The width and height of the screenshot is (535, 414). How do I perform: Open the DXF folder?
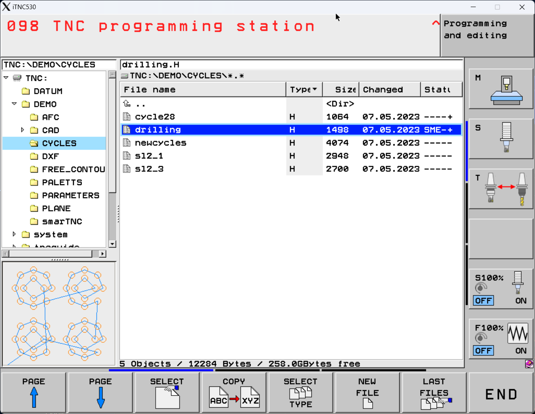click(45, 156)
